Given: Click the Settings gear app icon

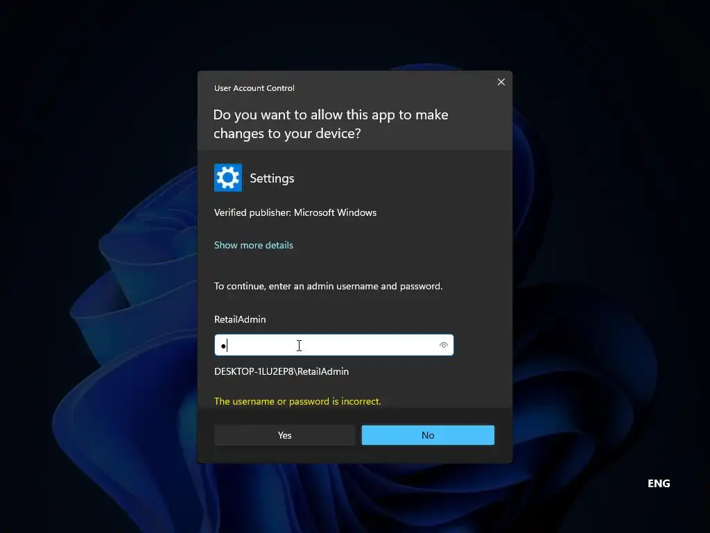Looking at the screenshot, I should click(227, 178).
